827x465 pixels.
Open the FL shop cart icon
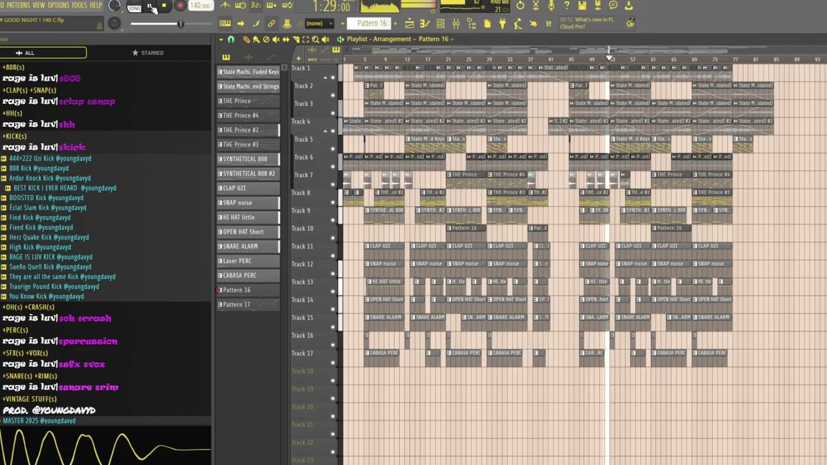point(548,23)
